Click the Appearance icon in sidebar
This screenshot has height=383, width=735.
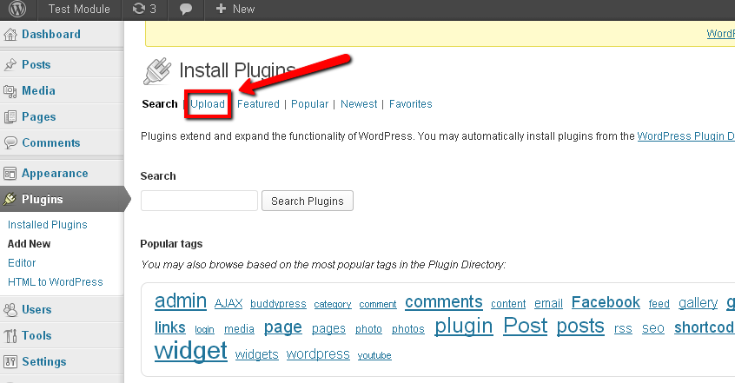[10, 174]
